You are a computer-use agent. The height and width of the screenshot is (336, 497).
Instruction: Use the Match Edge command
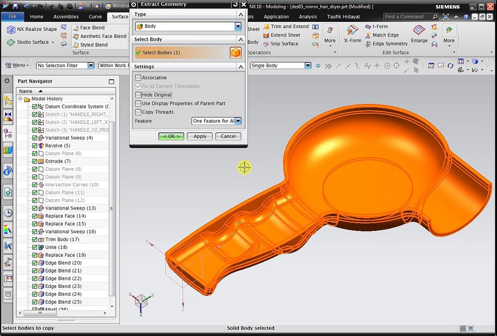tap(382, 35)
